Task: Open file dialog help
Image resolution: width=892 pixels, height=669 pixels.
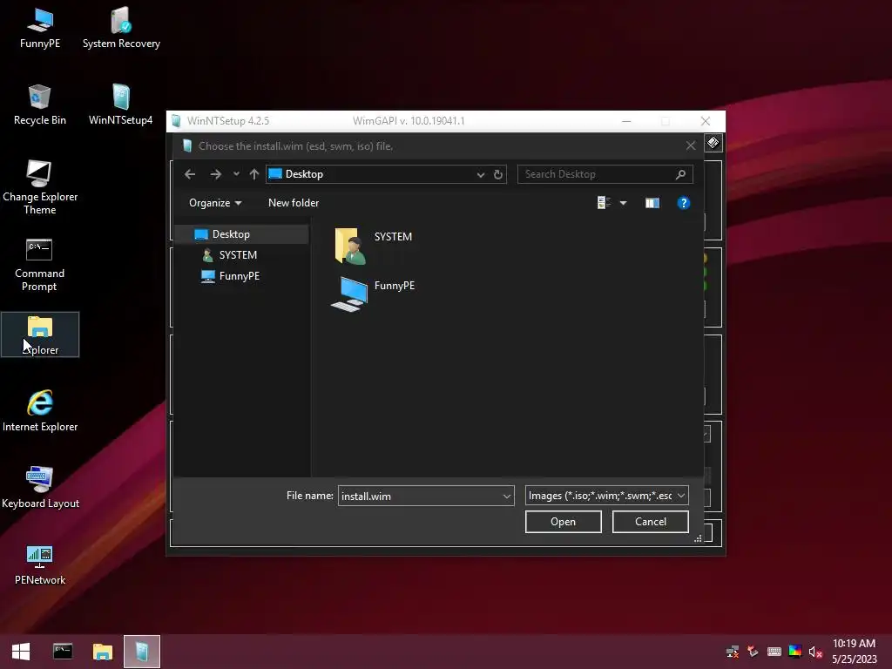Action: coord(684,203)
